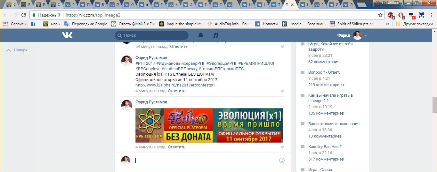Click the page vertical scrollbar thumb
Screen dimensions: 437x172
(x=434, y=105)
